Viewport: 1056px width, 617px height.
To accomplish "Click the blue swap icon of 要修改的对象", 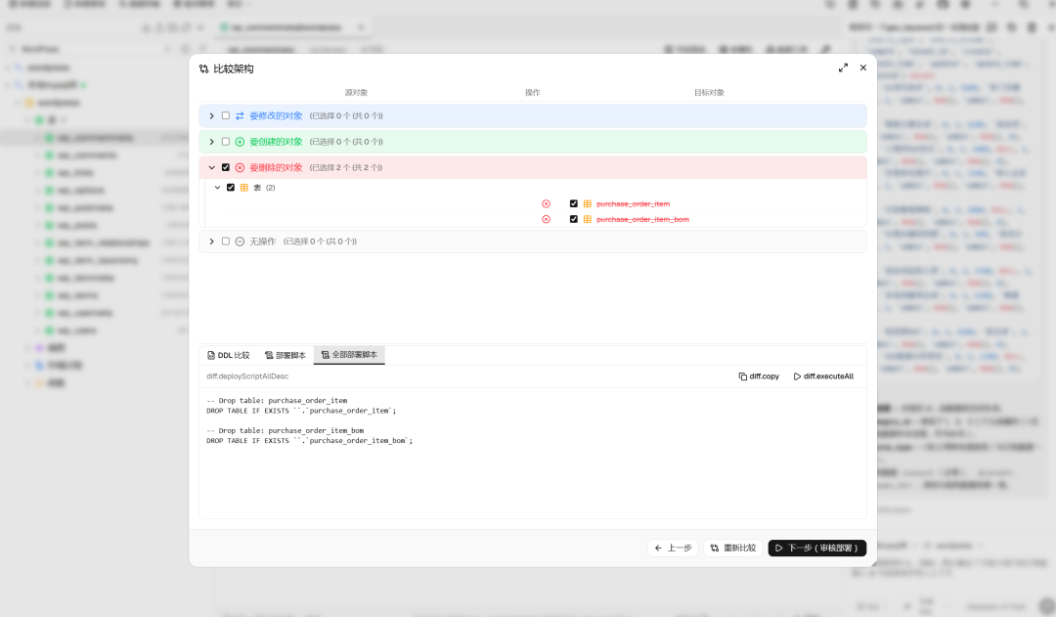I will click(240, 115).
